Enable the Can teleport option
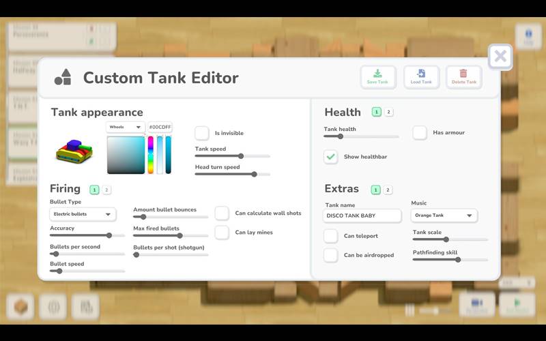The image size is (546, 341). click(x=331, y=236)
